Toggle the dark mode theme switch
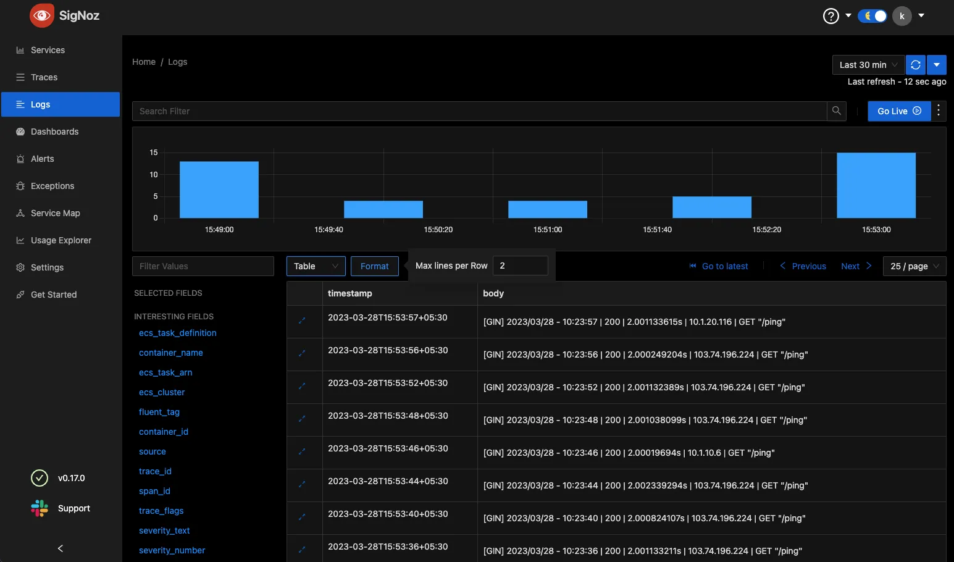Image resolution: width=954 pixels, height=562 pixels. coord(872,16)
